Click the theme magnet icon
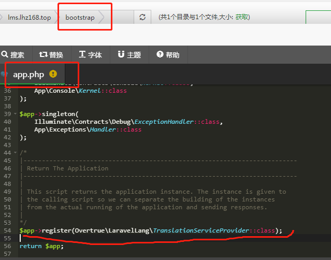 pos(121,54)
